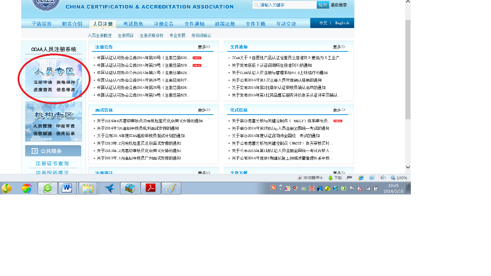Open the 职责介绍 nav item
Screen dimensions: 491x276
(x=72, y=24)
